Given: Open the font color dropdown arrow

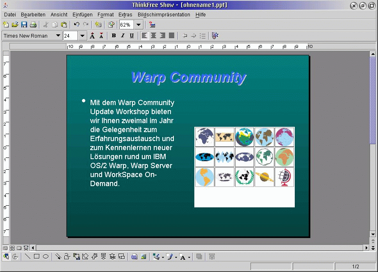Looking at the screenshot, I should (189, 257).
